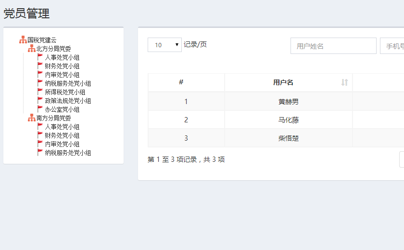Screen dimensions: 404x250
Task: Sort table by 用户名 column header
Action: (x=283, y=82)
